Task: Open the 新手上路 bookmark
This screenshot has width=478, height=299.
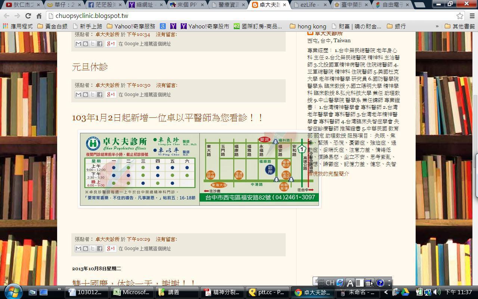Action: 87,26
